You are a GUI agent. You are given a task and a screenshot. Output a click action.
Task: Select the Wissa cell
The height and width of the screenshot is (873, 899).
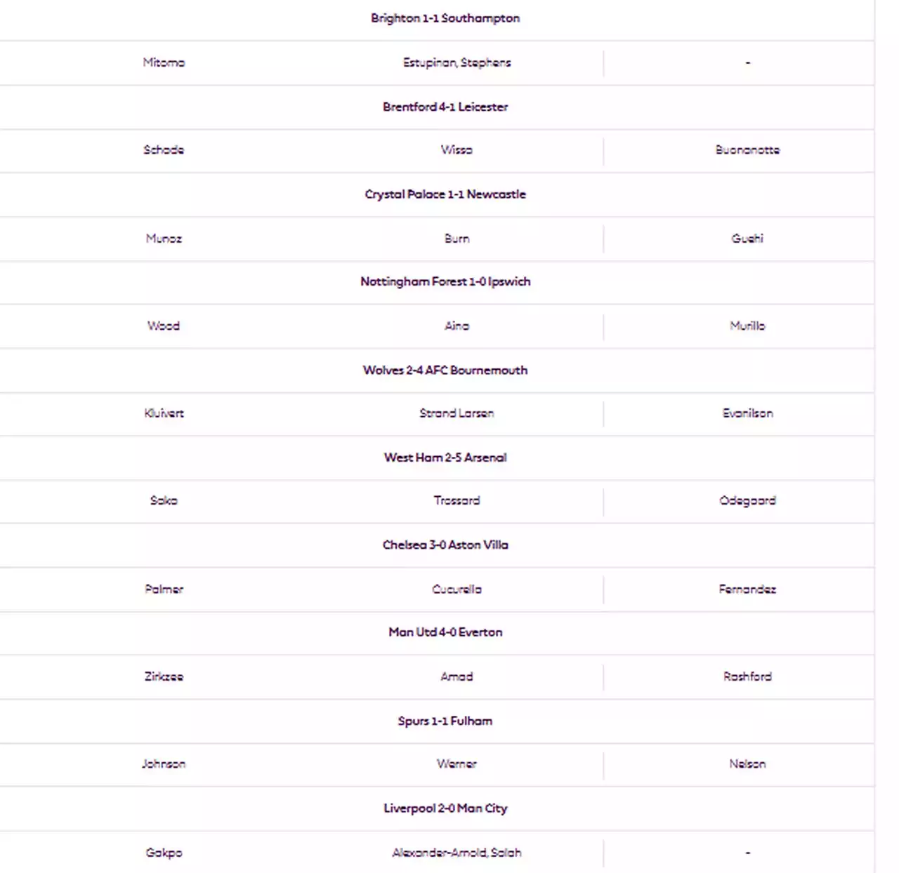(457, 149)
